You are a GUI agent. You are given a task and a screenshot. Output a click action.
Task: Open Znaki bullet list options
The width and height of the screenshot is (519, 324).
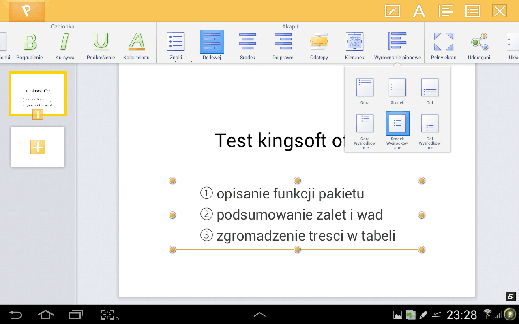coord(176,46)
